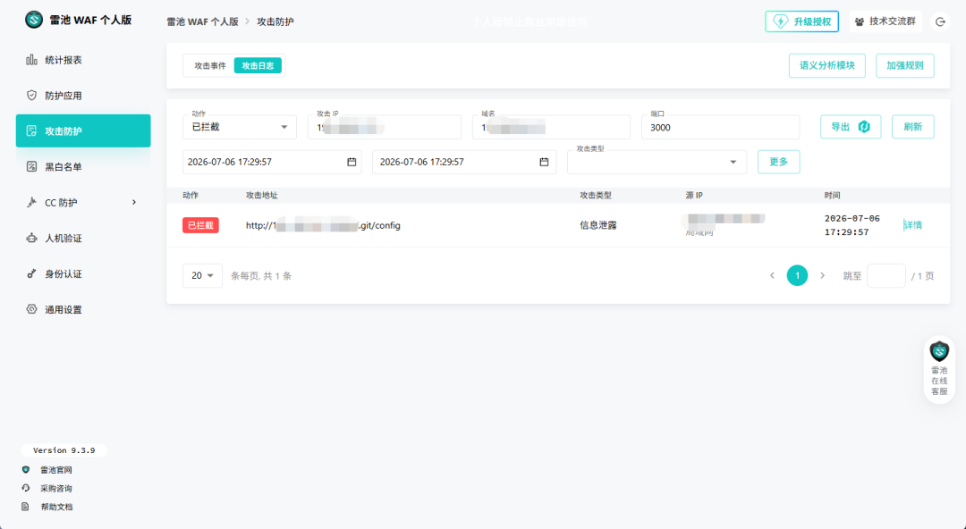Open the 20 per page selector
Viewport: 966px width, 529px height.
202,276
